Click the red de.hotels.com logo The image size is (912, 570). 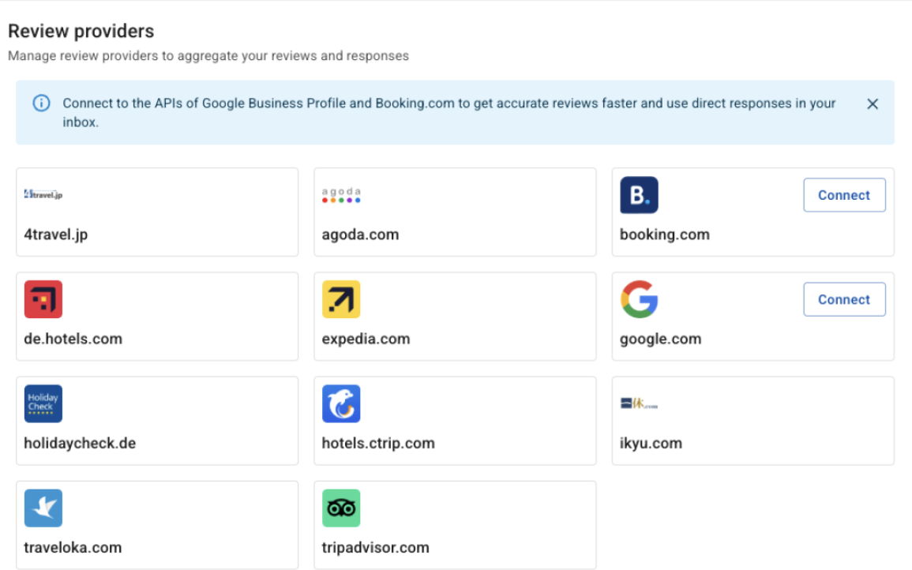point(43,299)
